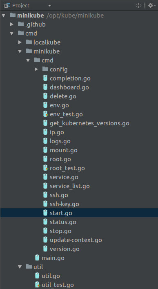This screenshot has width=158, height=289.
Task: Collapse the util folder arrow
Action: click(x=20, y=267)
